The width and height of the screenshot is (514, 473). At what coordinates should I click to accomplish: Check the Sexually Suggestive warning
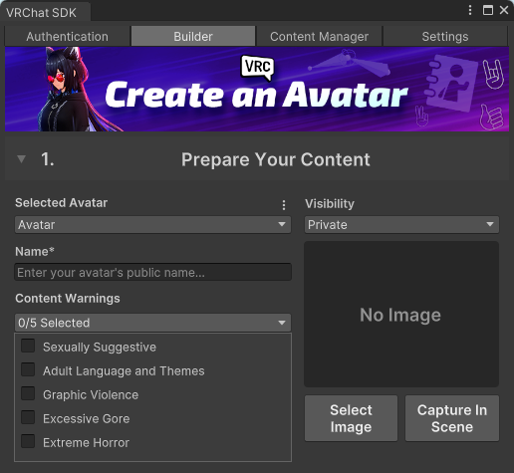click(28, 346)
